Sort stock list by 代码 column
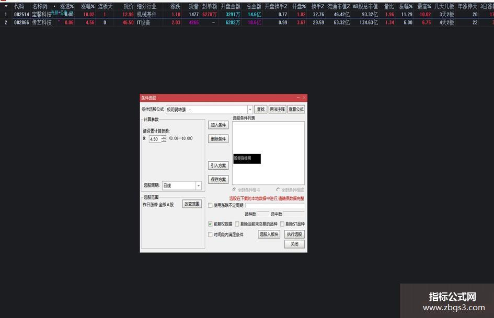 point(19,6)
